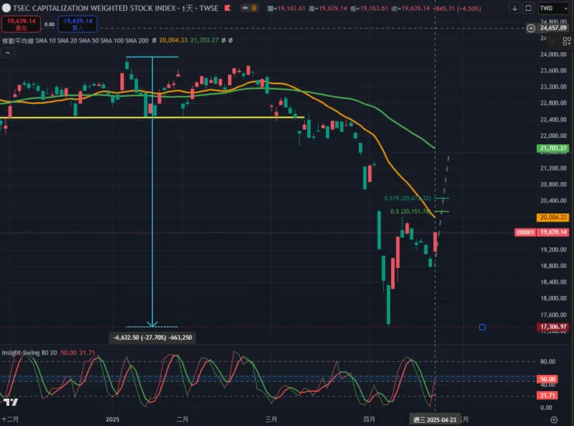Click the down-arrow icon near TWD
Screen dimensions: 574x426
pyautogui.click(x=515, y=8)
